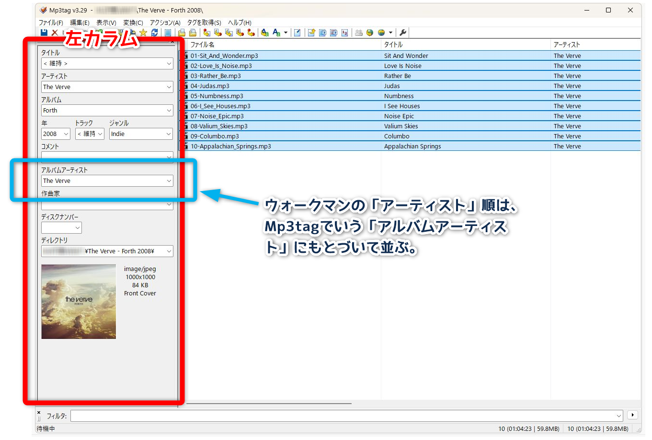Click the Create playlist from all files icon
The image size is (652, 440).
(322, 33)
